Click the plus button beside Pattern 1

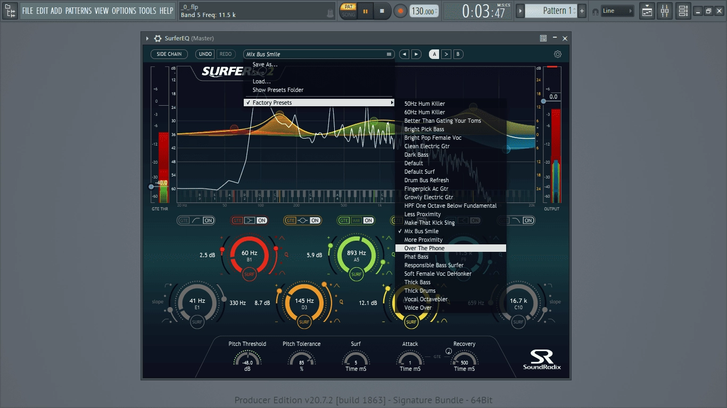(582, 11)
